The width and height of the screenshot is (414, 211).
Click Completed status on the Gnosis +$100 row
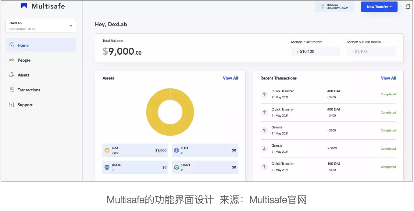388,149
